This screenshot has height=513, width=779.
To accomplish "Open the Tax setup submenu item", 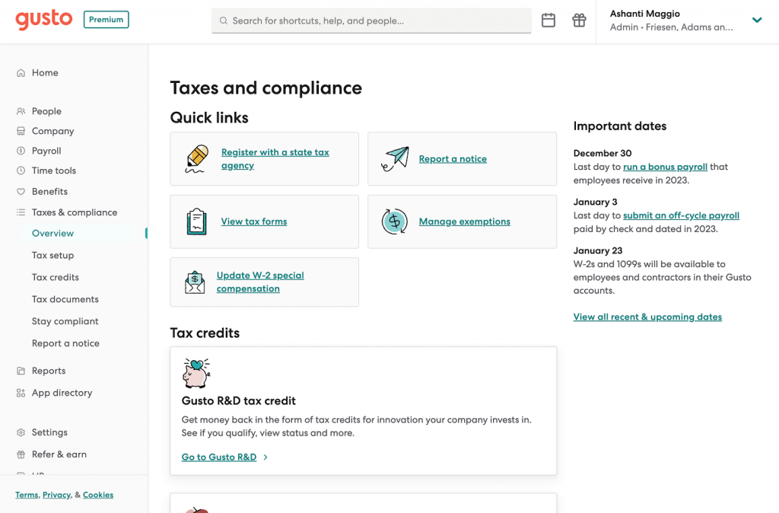I will click(x=52, y=256).
